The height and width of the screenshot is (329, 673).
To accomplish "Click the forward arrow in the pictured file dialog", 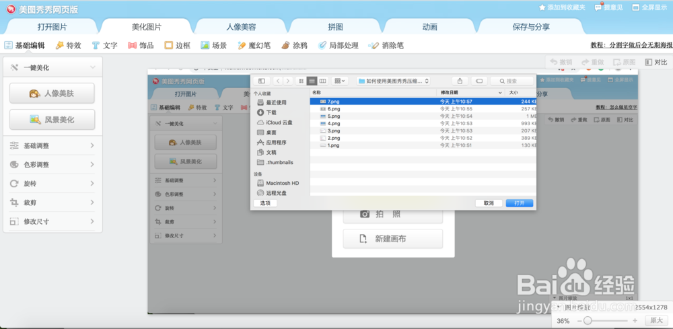I will click(x=288, y=81).
